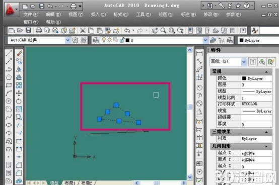Click the 颜色 ByLayer color swatch

(x=244, y=78)
